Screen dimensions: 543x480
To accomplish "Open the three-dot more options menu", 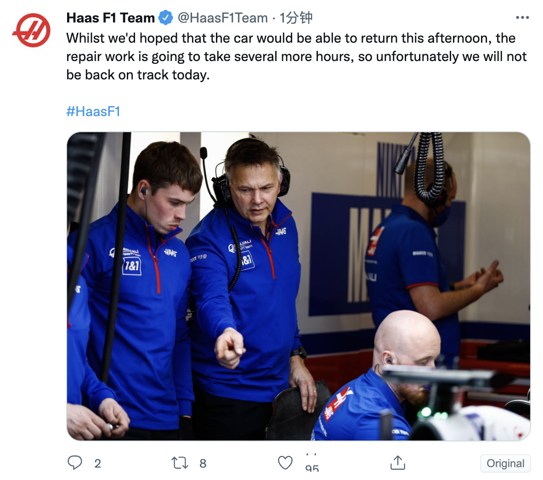I will (522, 17).
